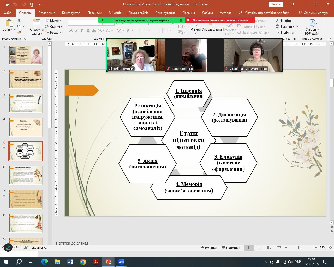
Task: Click Fit slide to window icon
Action: click(x=331, y=248)
